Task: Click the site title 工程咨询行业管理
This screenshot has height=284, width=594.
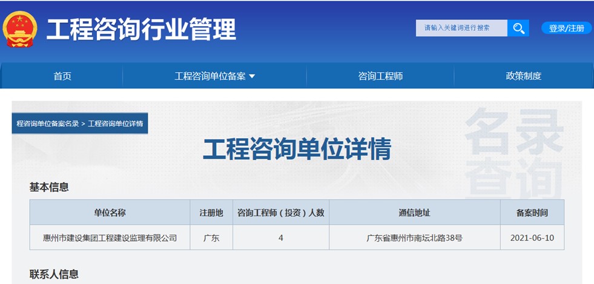Action: tap(141, 30)
